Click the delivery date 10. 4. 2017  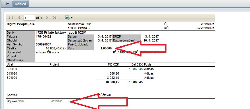tap(151, 40)
